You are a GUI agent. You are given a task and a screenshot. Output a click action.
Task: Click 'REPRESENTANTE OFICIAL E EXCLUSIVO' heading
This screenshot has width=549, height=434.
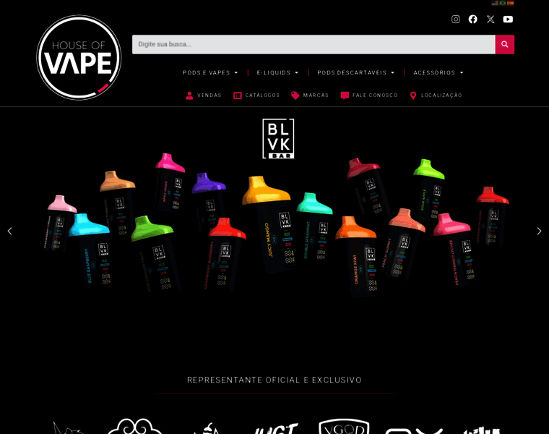click(x=274, y=380)
